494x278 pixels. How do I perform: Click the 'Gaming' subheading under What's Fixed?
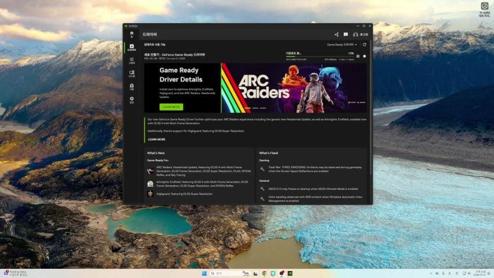tap(264, 160)
